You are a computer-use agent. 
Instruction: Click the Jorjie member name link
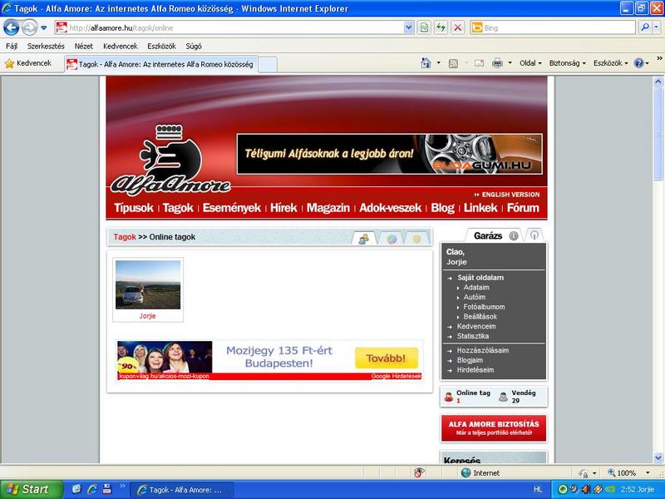(x=148, y=316)
